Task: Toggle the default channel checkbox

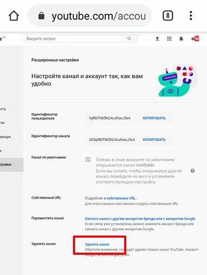Action: click(x=88, y=160)
